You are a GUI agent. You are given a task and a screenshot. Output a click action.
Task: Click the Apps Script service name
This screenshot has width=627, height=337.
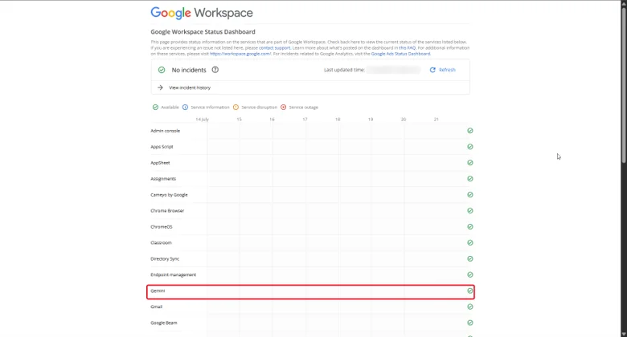point(162,147)
